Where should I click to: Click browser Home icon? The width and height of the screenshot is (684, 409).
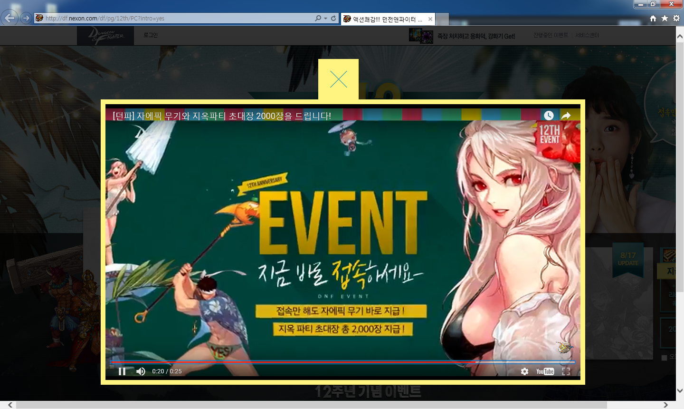[653, 18]
